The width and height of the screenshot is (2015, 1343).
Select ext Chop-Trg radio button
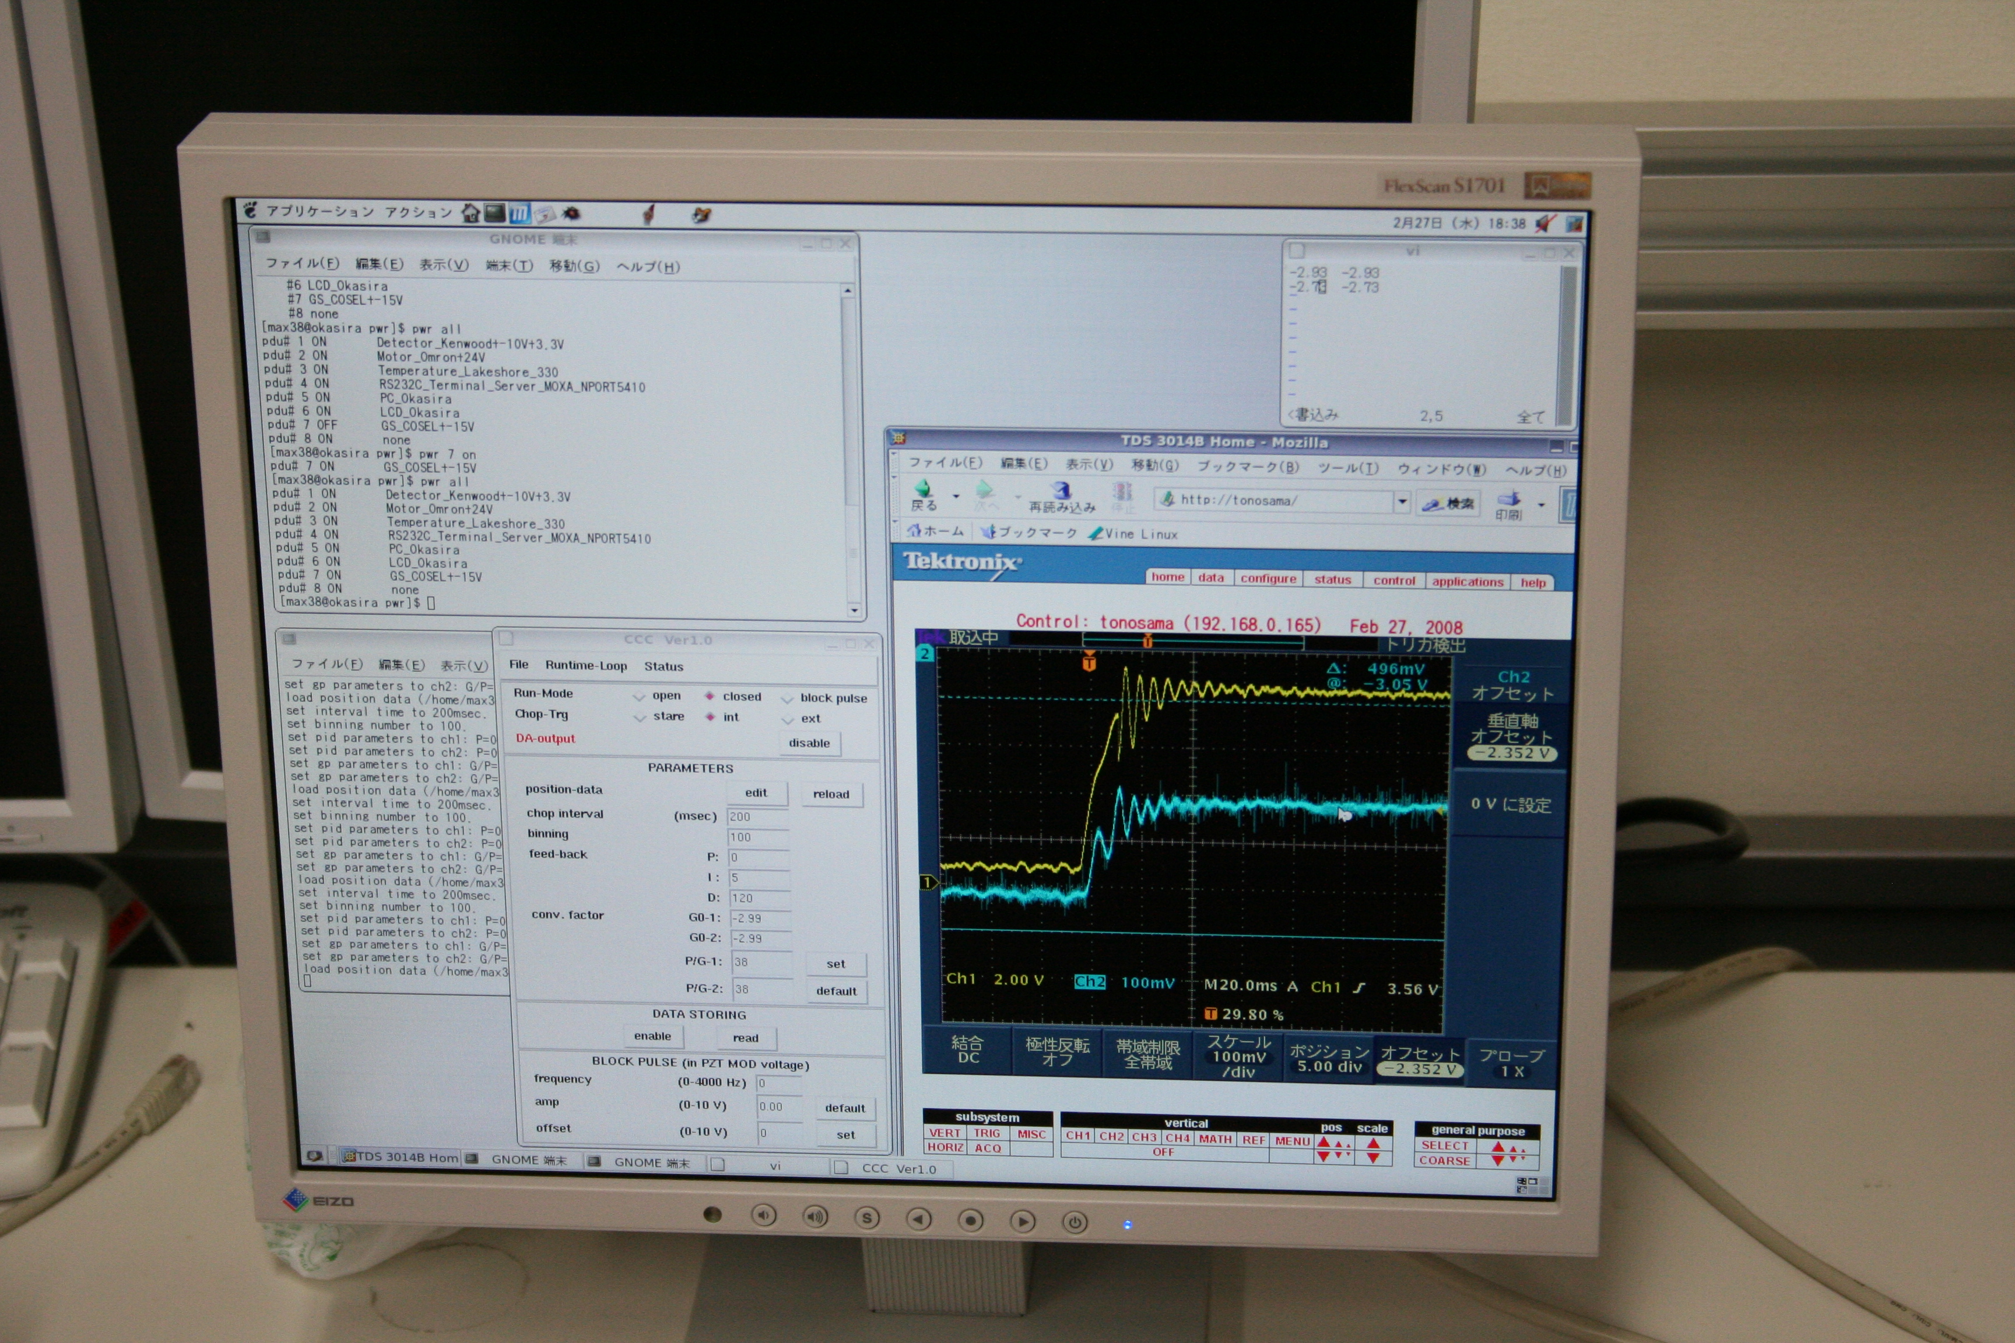click(787, 719)
